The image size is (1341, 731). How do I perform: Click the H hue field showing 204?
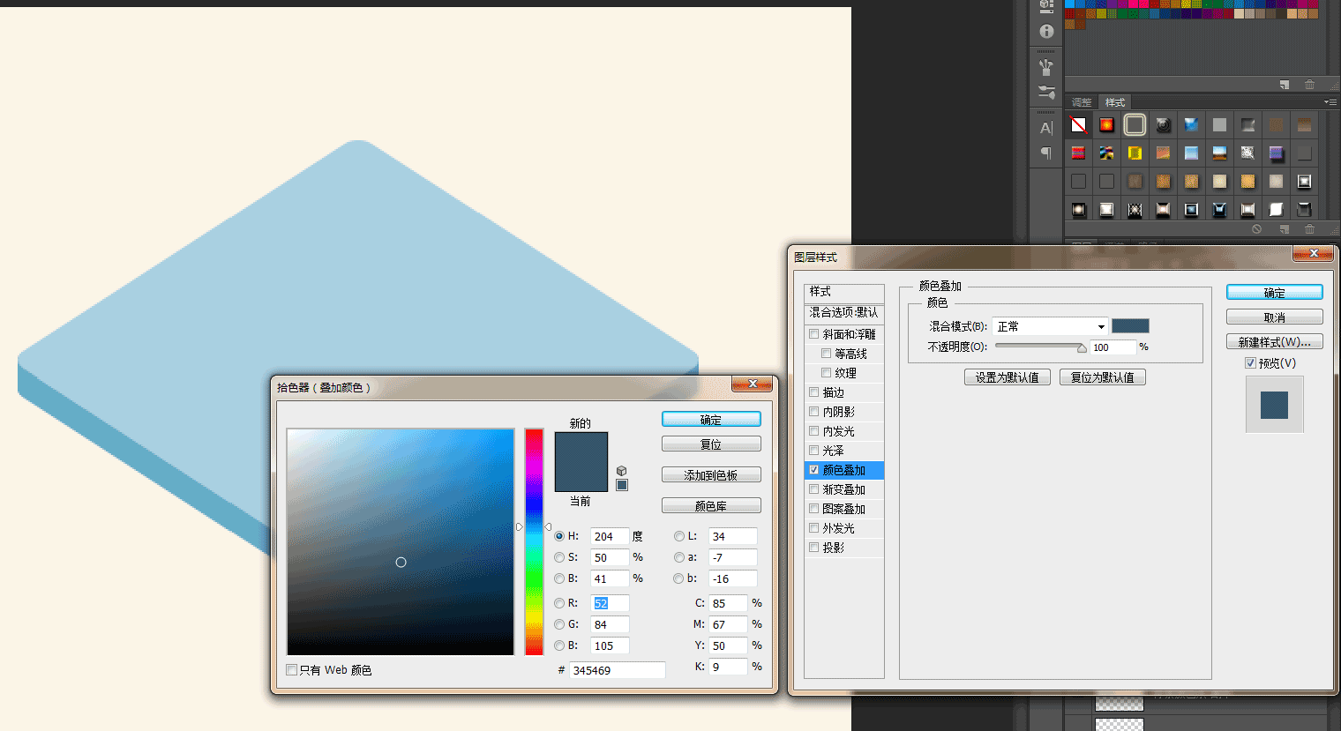point(610,536)
